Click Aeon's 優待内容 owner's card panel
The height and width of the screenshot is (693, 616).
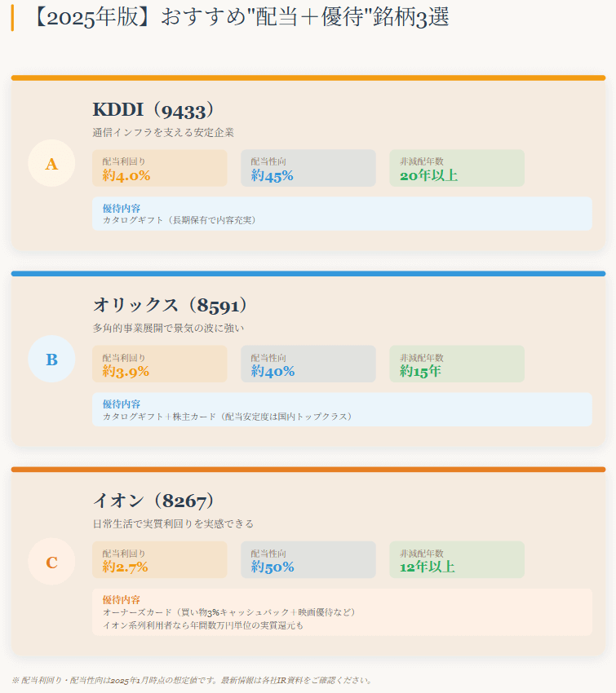[342, 612]
